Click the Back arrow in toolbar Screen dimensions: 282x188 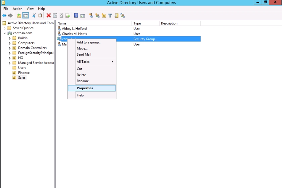coord(4,15)
